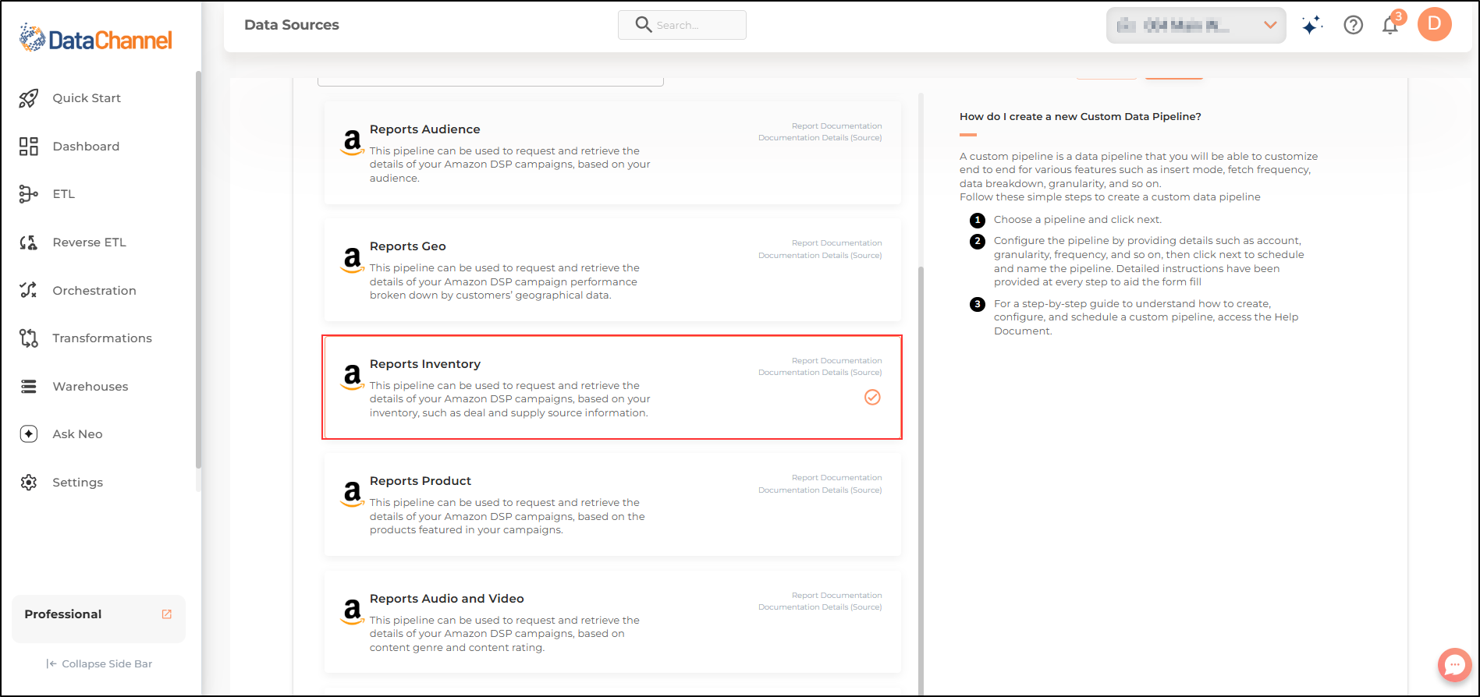Click the Professional plan external link icon
The width and height of the screenshot is (1480, 697).
(166, 614)
